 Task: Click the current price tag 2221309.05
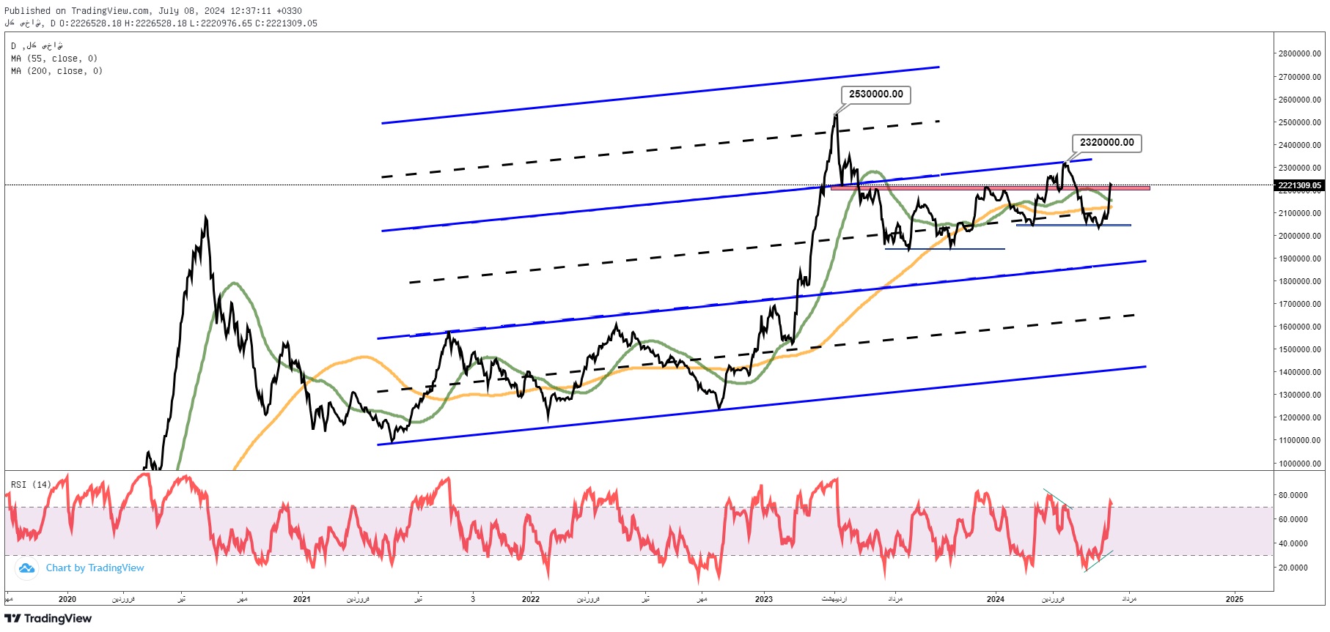[1299, 185]
